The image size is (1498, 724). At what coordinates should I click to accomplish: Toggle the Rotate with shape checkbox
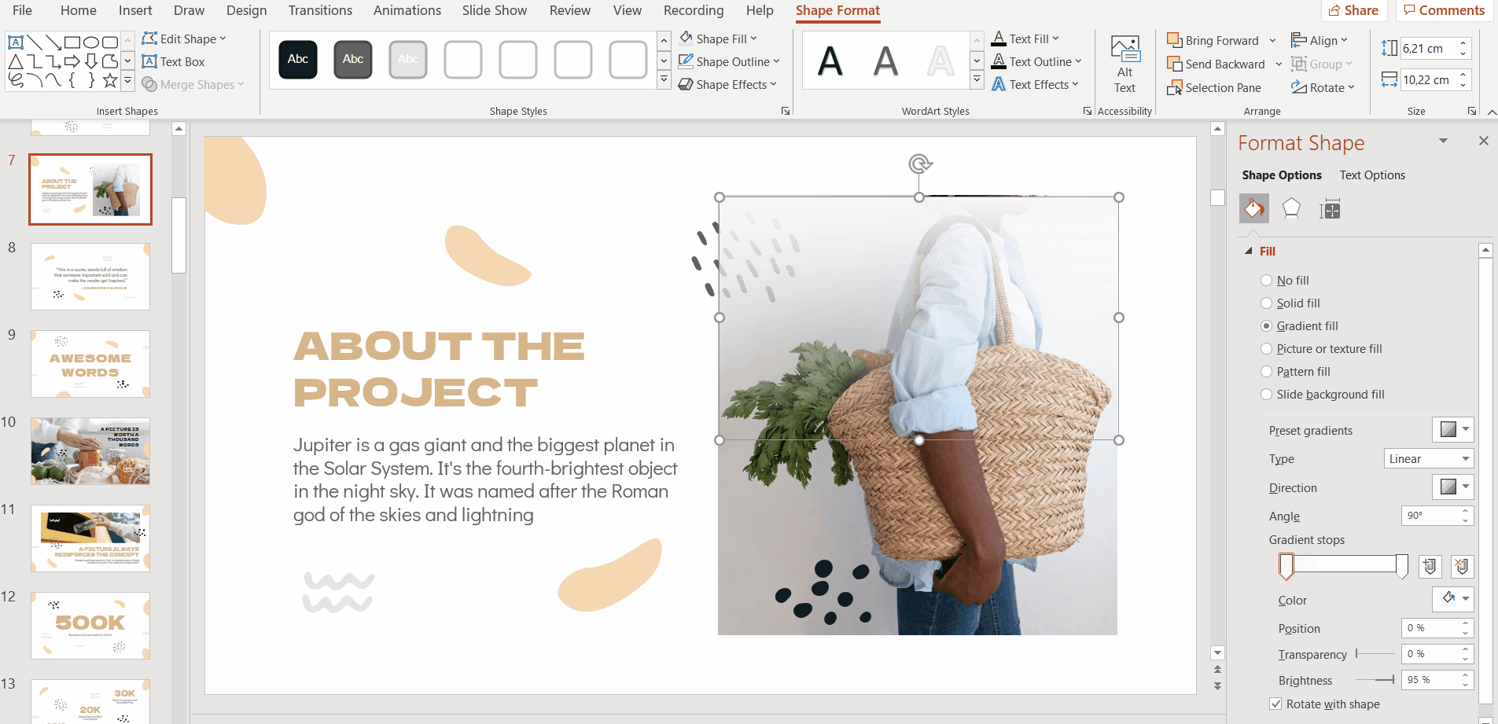point(1275,704)
